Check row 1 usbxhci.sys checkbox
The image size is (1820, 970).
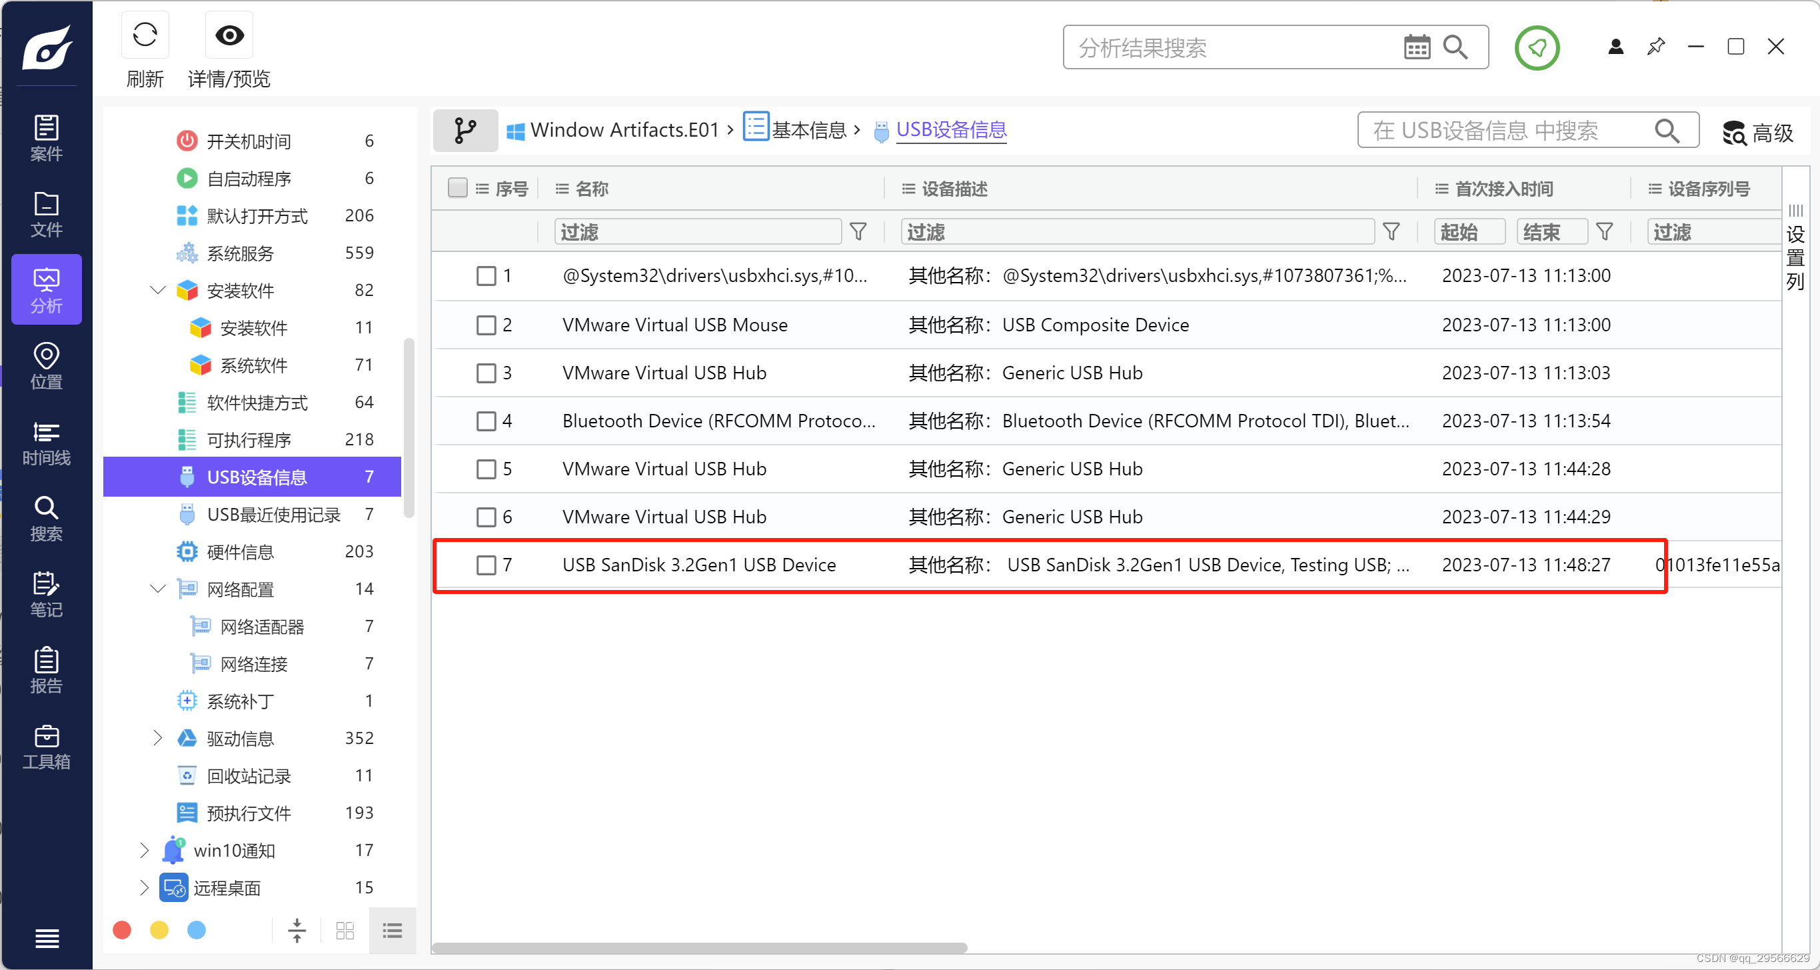coord(486,276)
